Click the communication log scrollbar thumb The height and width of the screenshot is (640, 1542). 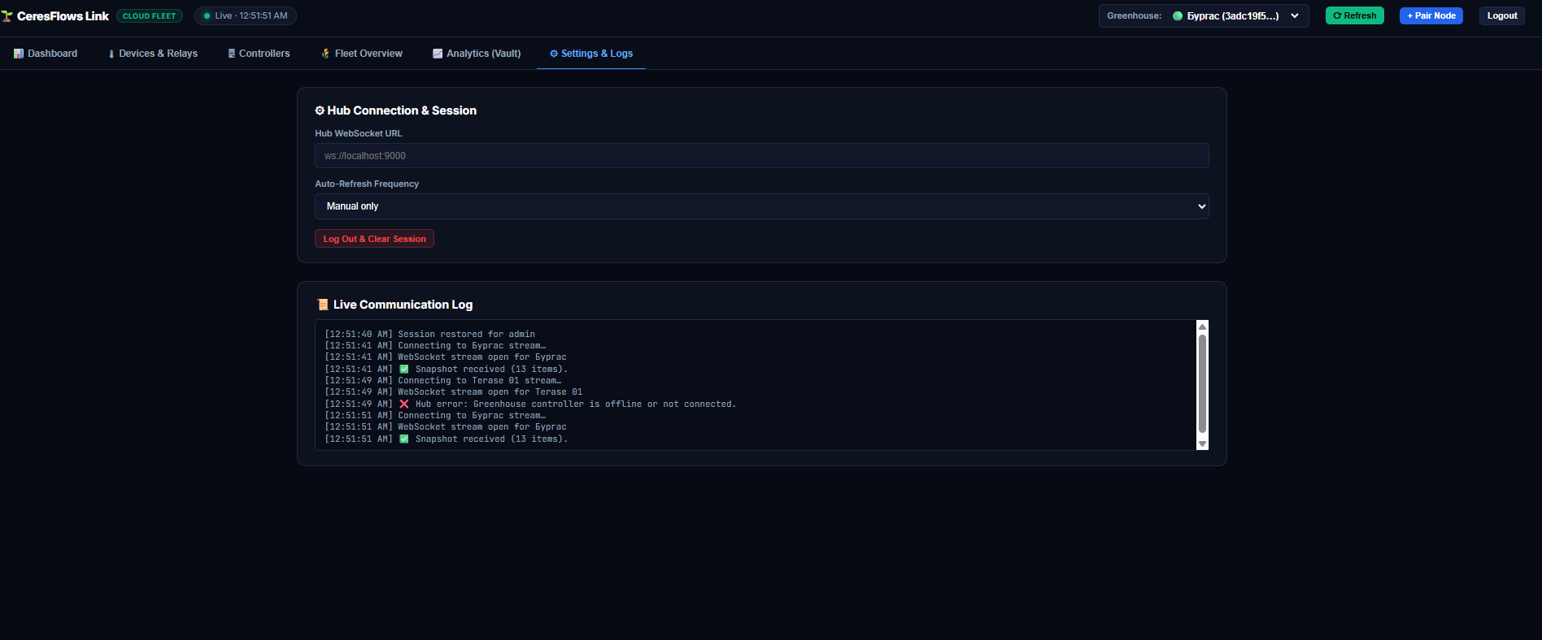(x=1202, y=384)
